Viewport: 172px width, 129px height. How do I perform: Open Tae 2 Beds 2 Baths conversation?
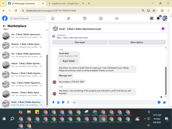pyautogui.click(x=23, y=55)
